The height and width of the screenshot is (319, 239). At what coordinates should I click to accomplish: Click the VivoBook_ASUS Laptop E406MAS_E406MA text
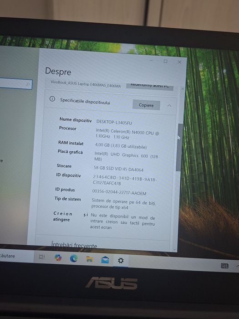pyautogui.click(x=86, y=84)
